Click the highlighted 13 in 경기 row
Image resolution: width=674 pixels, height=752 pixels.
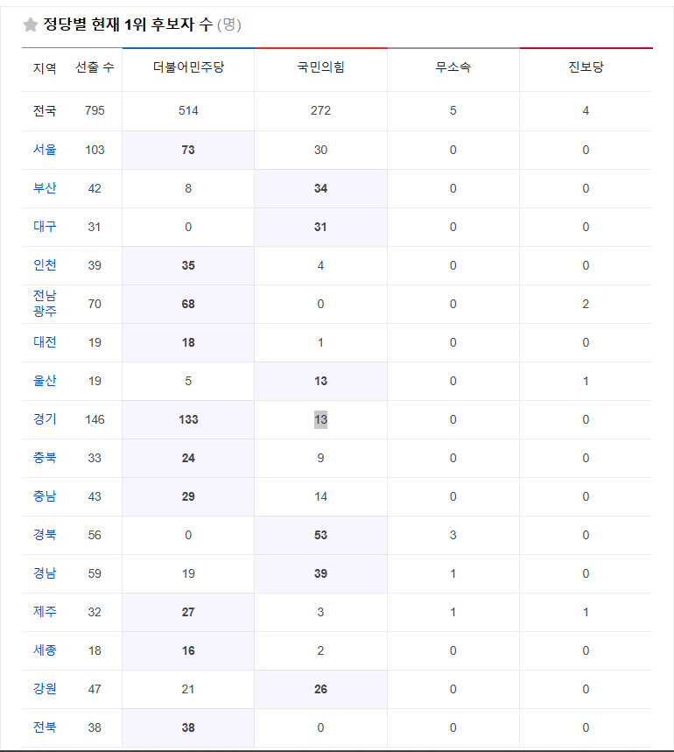(320, 419)
